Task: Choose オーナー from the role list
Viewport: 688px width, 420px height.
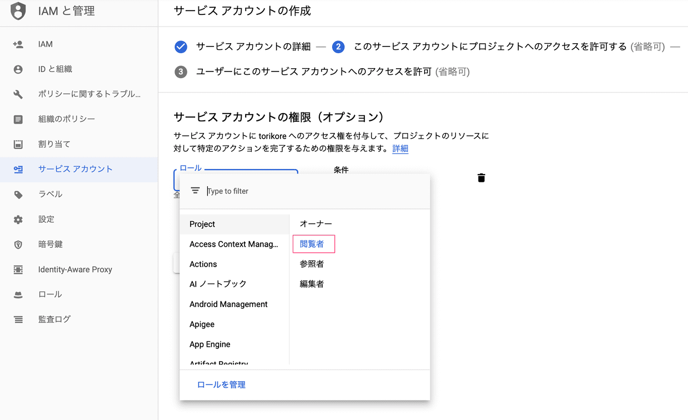Action: pyautogui.click(x=313, y=223)
